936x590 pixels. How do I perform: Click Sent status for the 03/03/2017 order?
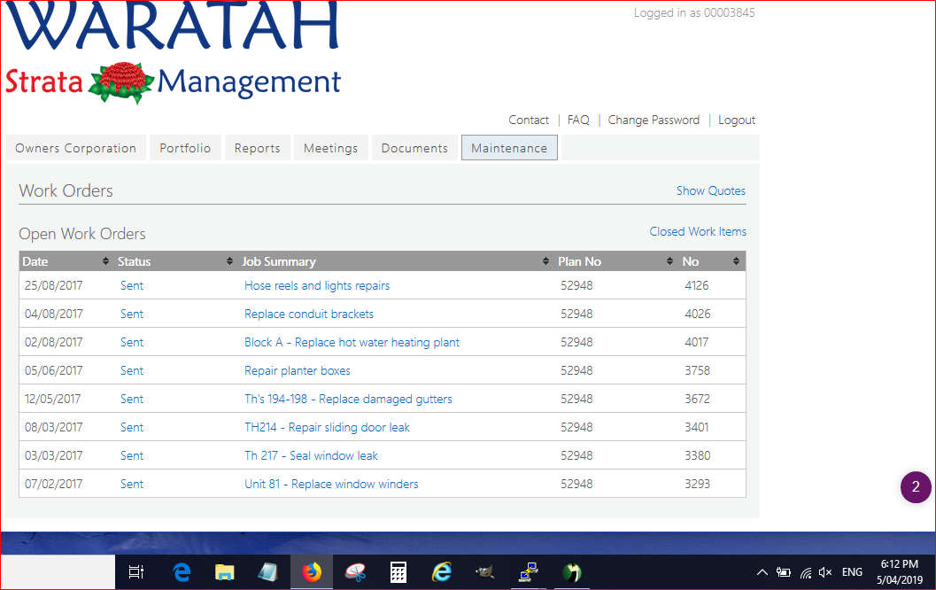click(x=132, y=455)
